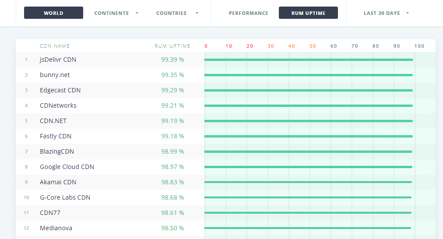Open the bunny.net entry
This screenshot has width=443, height=239.
pyautogui.click(x=55, y=75)
